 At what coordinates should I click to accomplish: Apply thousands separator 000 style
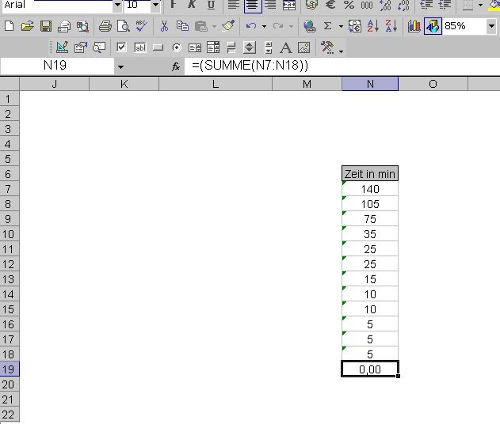(367, 5)
